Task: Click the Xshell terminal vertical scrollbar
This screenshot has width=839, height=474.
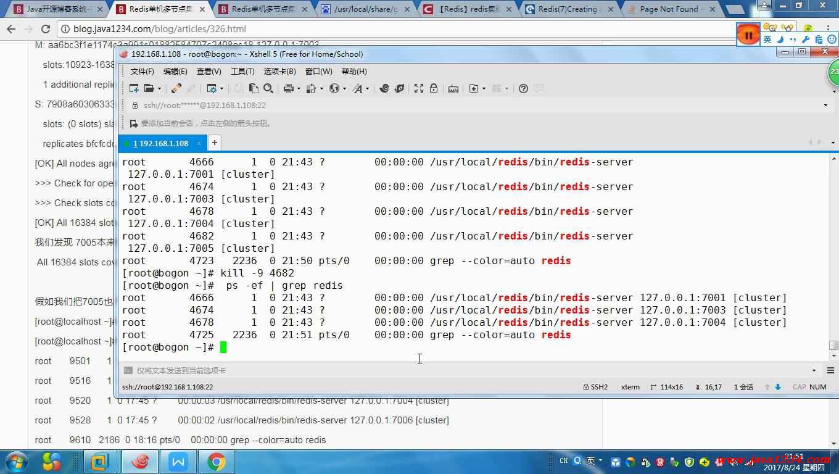Action: point(833,256)
